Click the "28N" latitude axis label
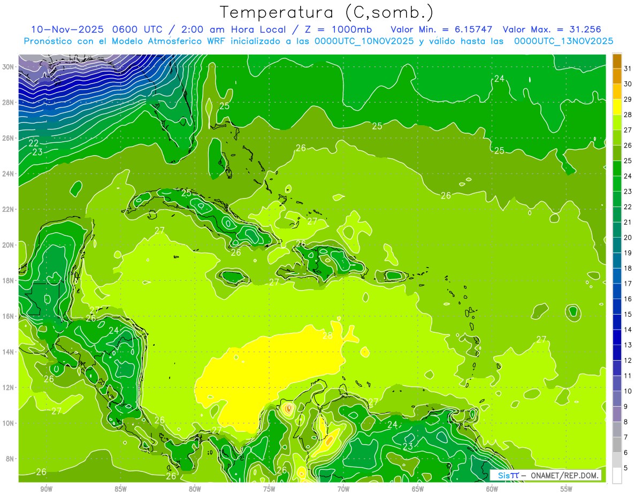Viewport: 642px width, 496px height. point(9,102)
